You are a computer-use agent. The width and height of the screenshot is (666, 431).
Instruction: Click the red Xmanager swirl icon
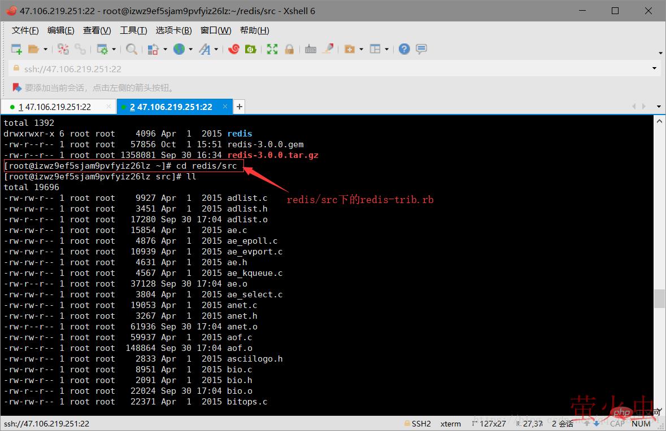pos(233,50)
